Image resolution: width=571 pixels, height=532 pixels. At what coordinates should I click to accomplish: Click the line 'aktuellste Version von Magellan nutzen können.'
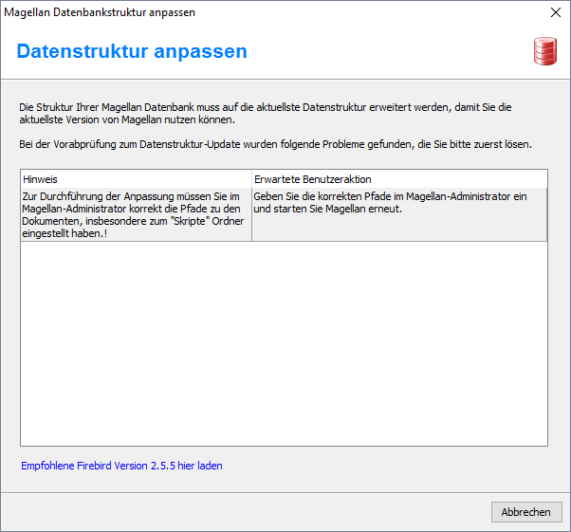coord(127,119)
